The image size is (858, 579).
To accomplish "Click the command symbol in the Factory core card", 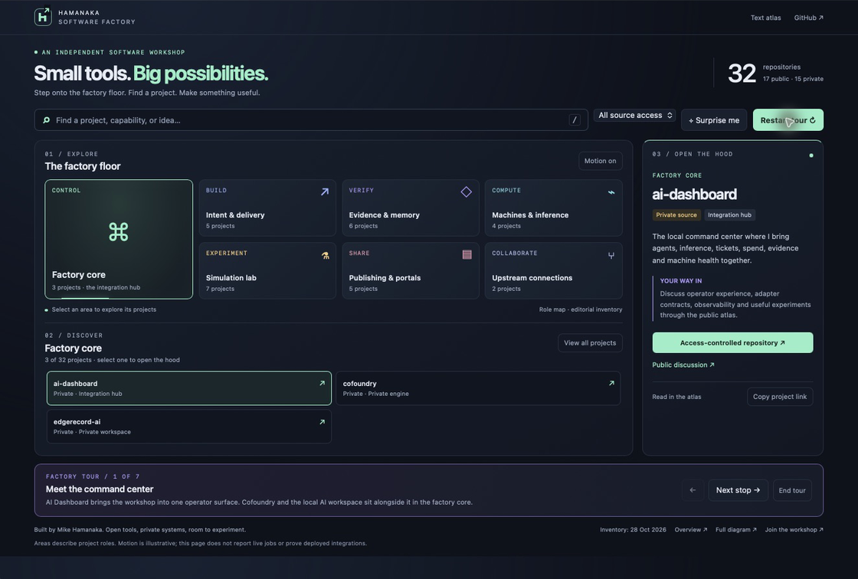I will click(119, 231).
